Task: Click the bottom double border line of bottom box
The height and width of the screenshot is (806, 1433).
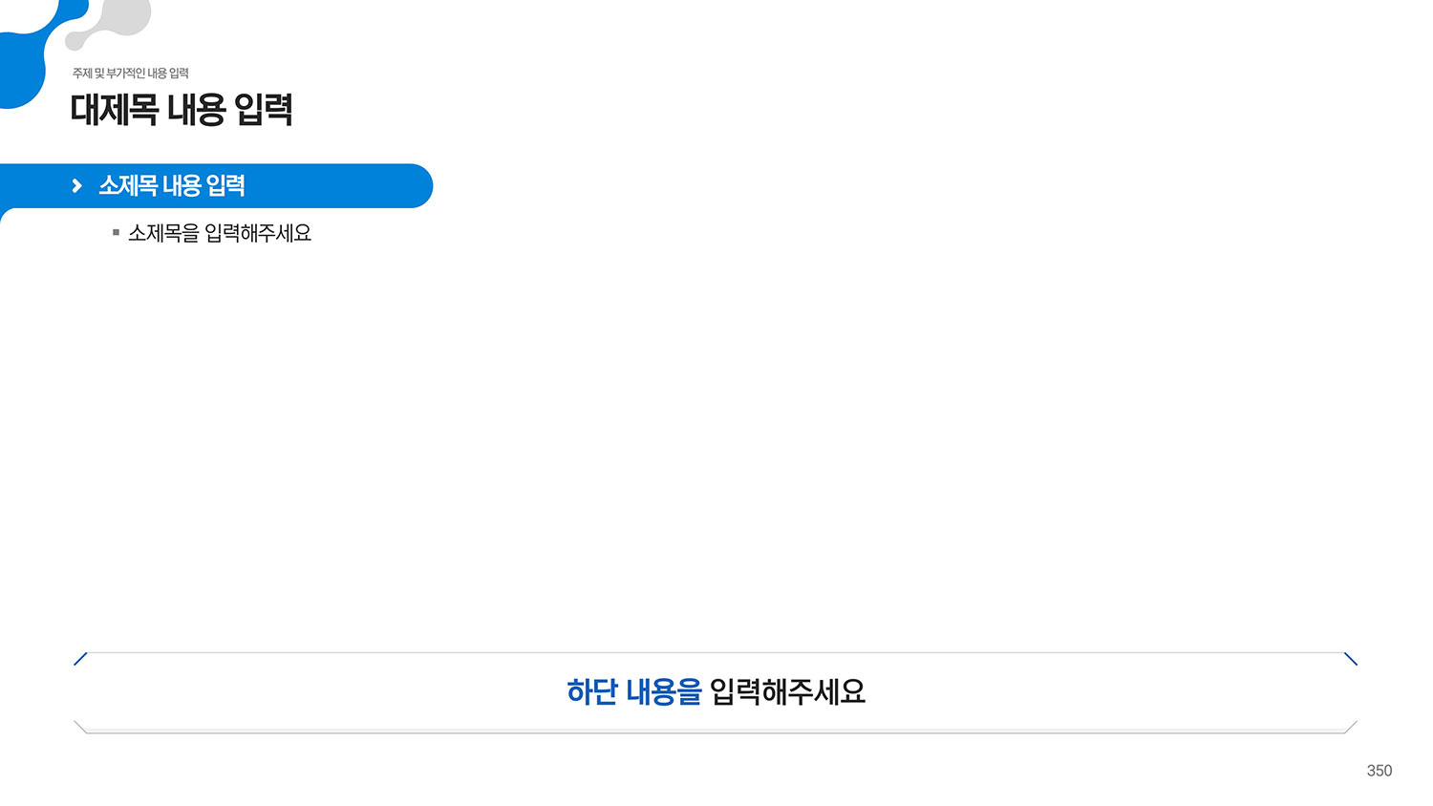Action: 716,732
